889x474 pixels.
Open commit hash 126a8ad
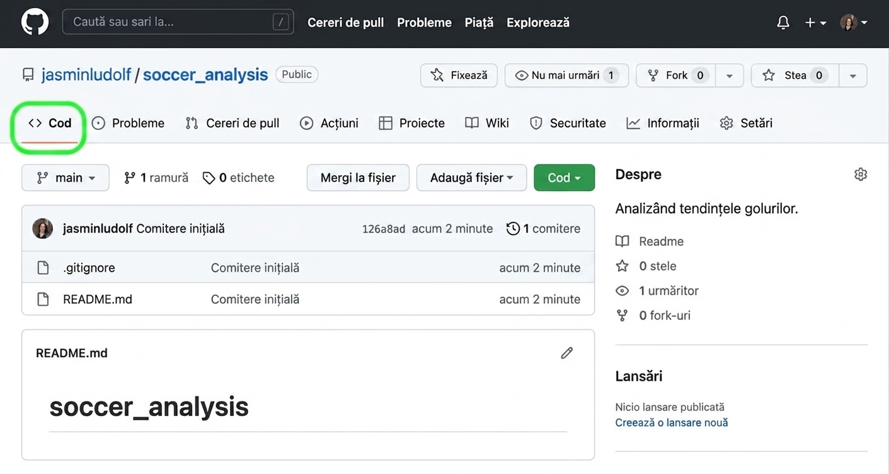point(383,229)
